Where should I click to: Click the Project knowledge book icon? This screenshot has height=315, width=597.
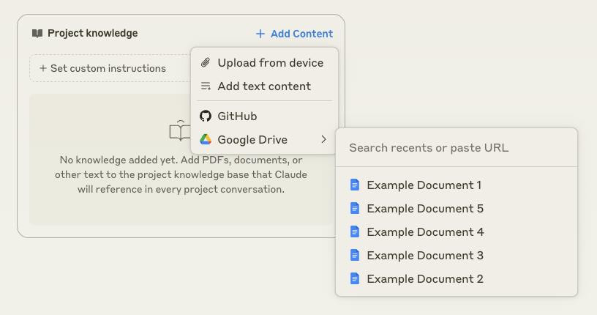[x=37, y=34]
